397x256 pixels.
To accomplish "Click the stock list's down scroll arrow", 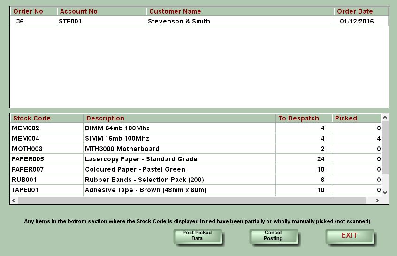I will [x=385, y=193].
